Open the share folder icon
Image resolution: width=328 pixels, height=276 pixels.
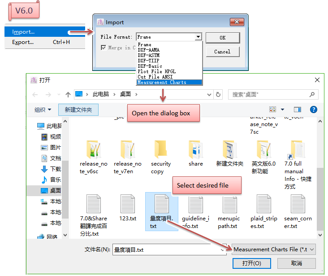coord(195,153)
